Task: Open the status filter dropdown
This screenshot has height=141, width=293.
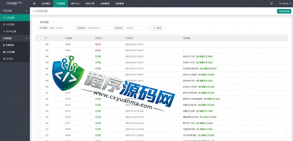Action: click(136, 28)
